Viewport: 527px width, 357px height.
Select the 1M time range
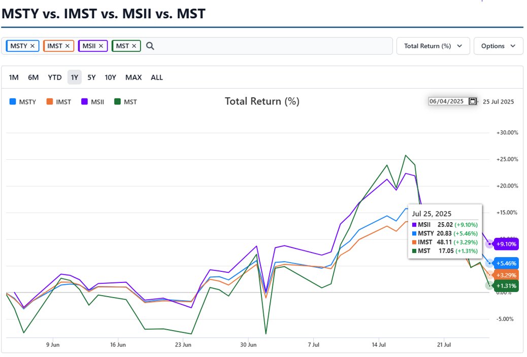tap(14, 78)
